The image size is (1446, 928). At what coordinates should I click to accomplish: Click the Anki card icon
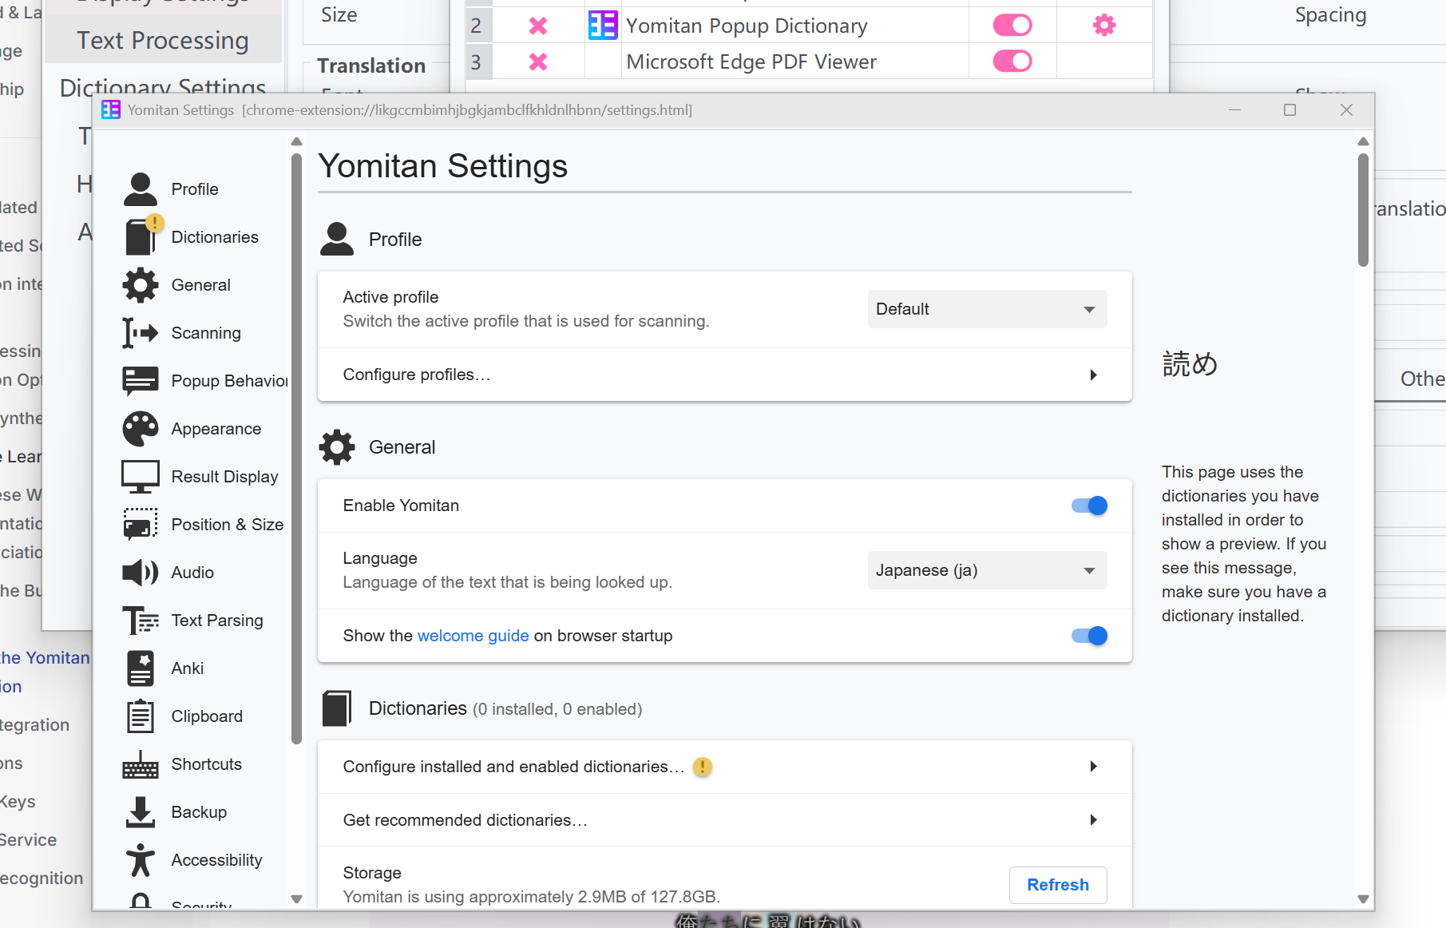point(141,668)
